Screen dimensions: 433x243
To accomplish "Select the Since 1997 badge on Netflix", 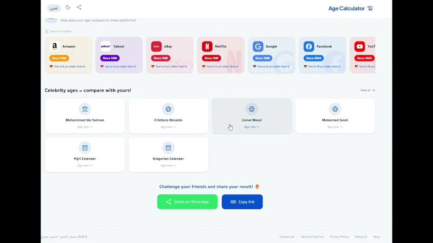I will coord(212,58).
